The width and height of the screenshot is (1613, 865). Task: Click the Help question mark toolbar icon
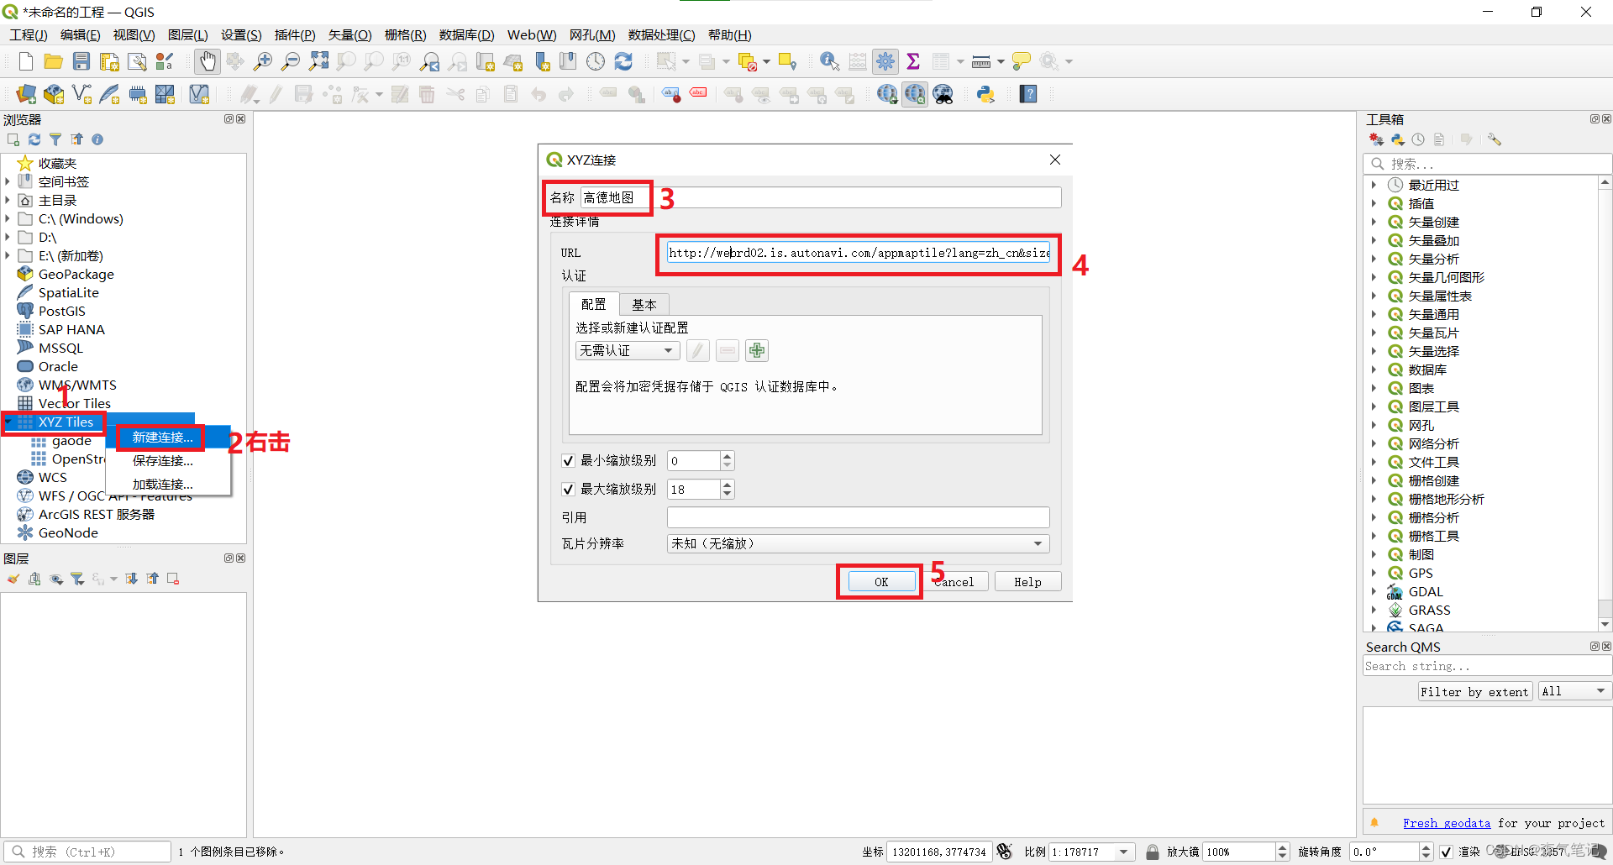click(x=1028, y=94)
